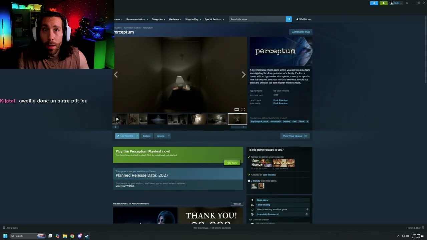
Task: Open the View your Wishlist link
Action: point(125,186)
